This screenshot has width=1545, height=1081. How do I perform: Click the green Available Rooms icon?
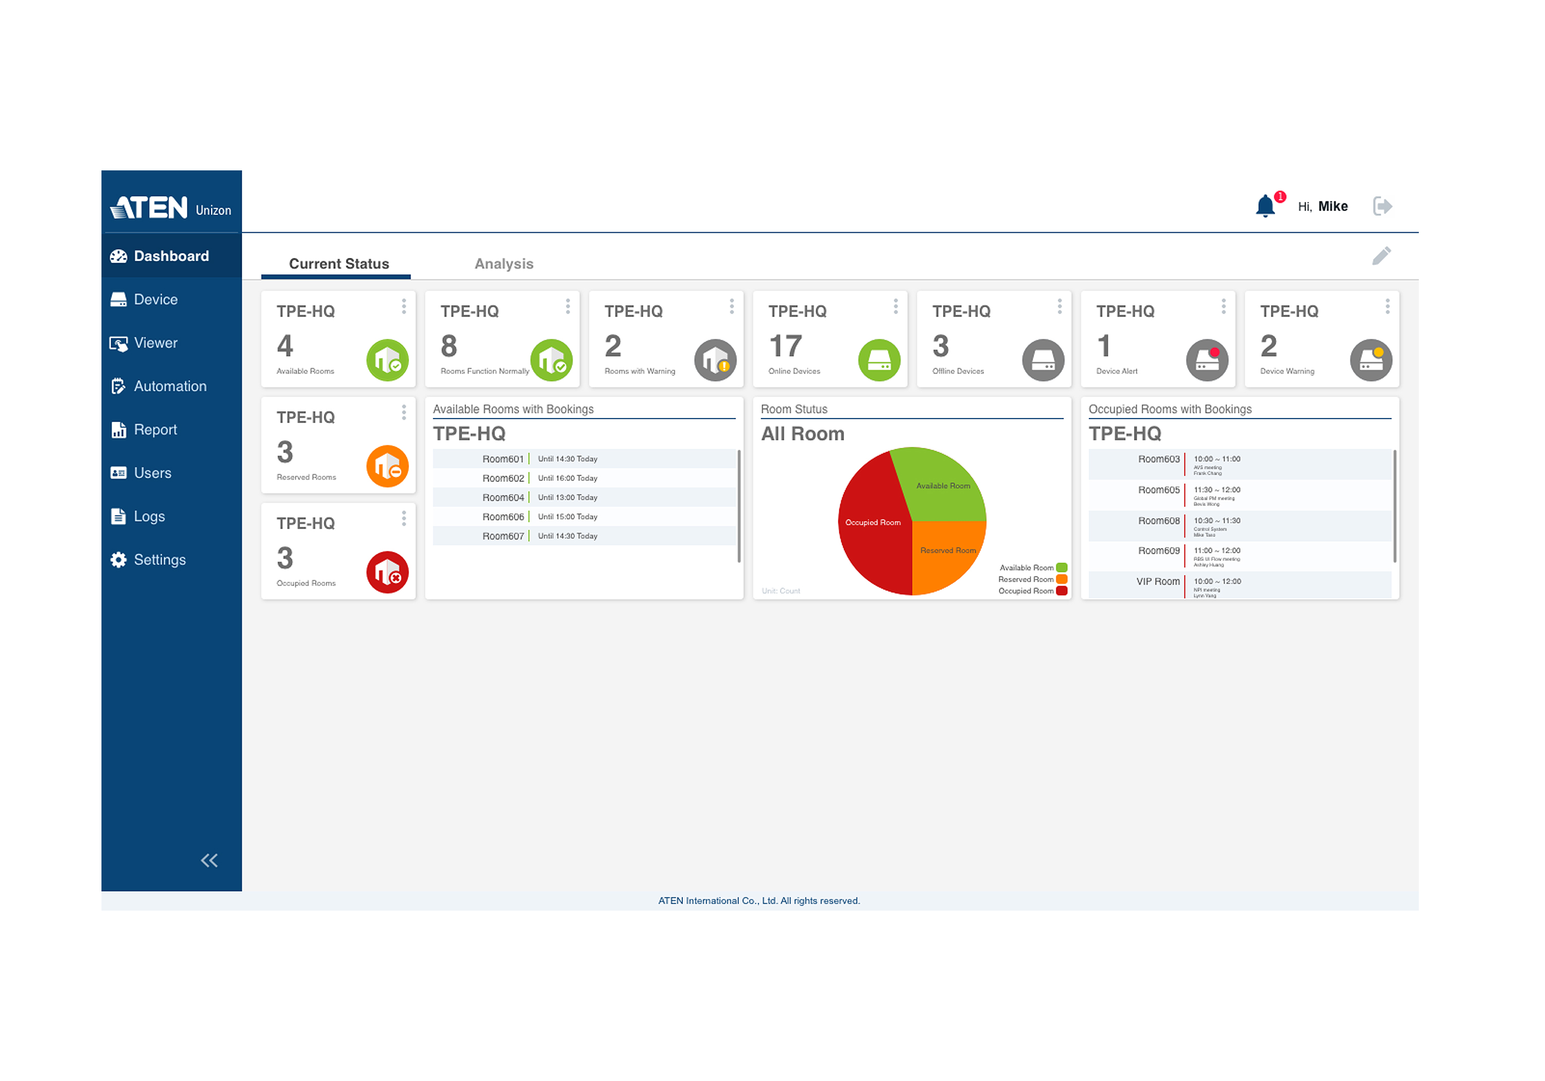coord(387,360)
